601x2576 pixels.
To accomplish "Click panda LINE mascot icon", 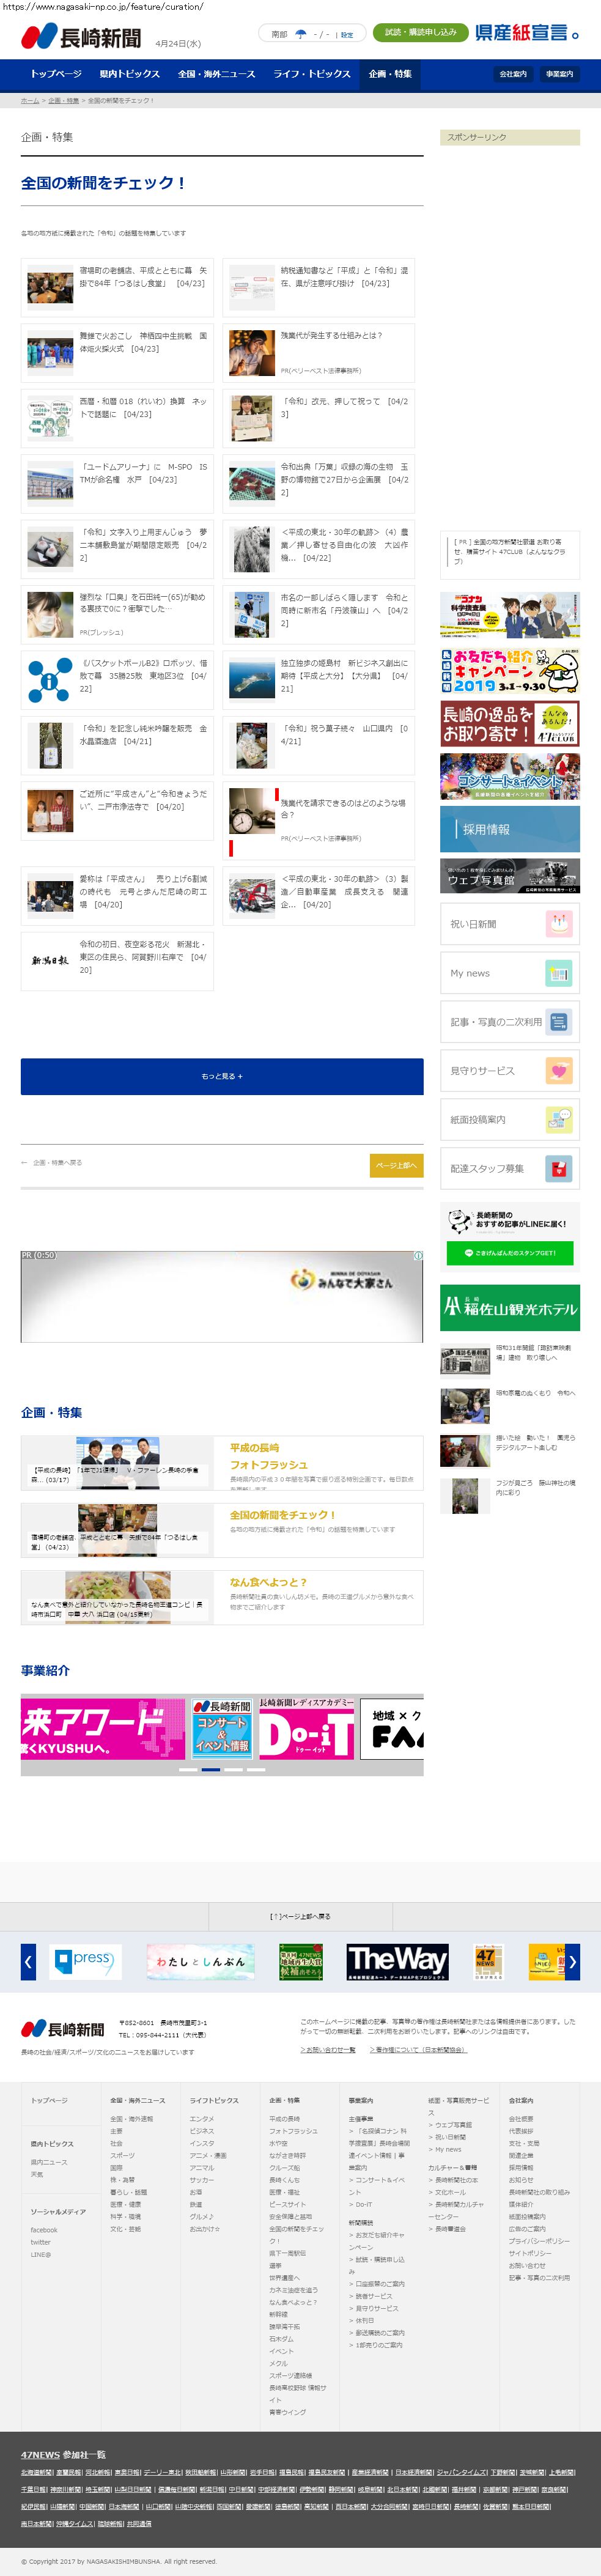I will 460,1221.
